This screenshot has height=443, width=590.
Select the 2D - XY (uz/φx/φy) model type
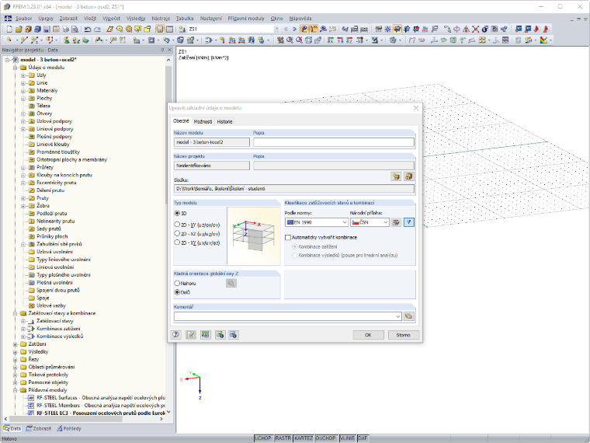[x=177, y=225]
